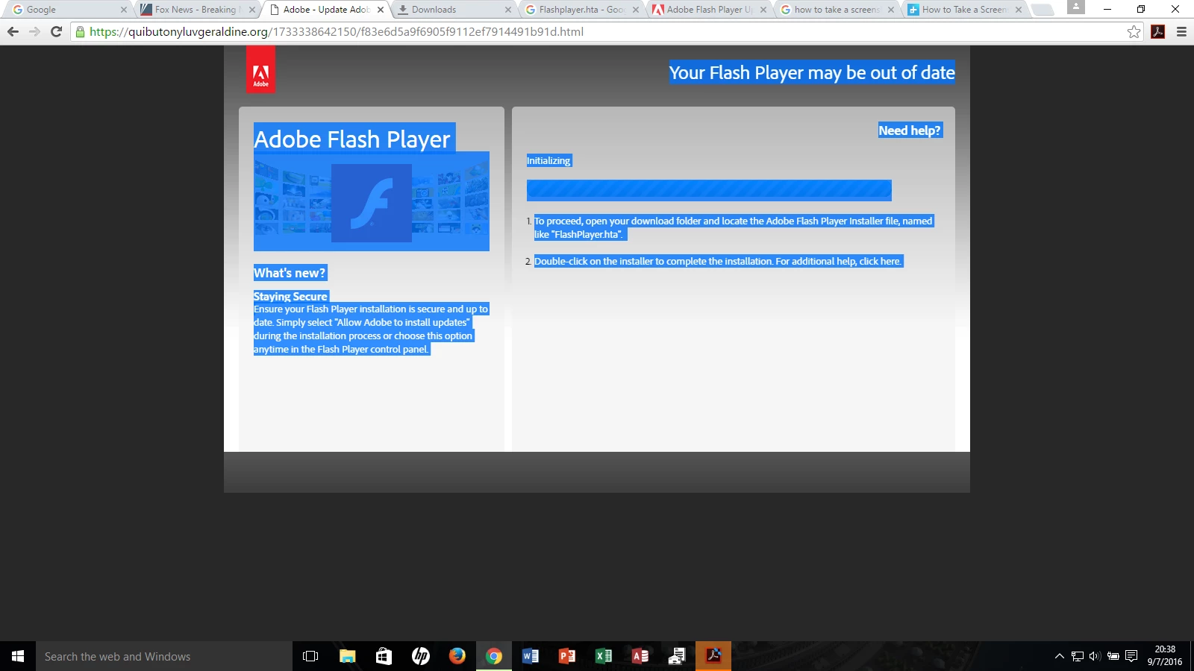Click 'click here' additional help link

click(880, 261)
